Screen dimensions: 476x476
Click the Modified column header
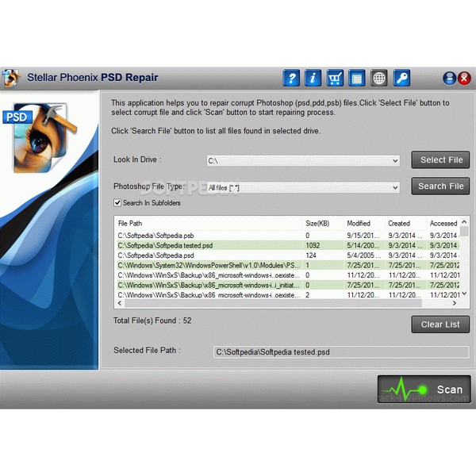[x=364, y=224]
